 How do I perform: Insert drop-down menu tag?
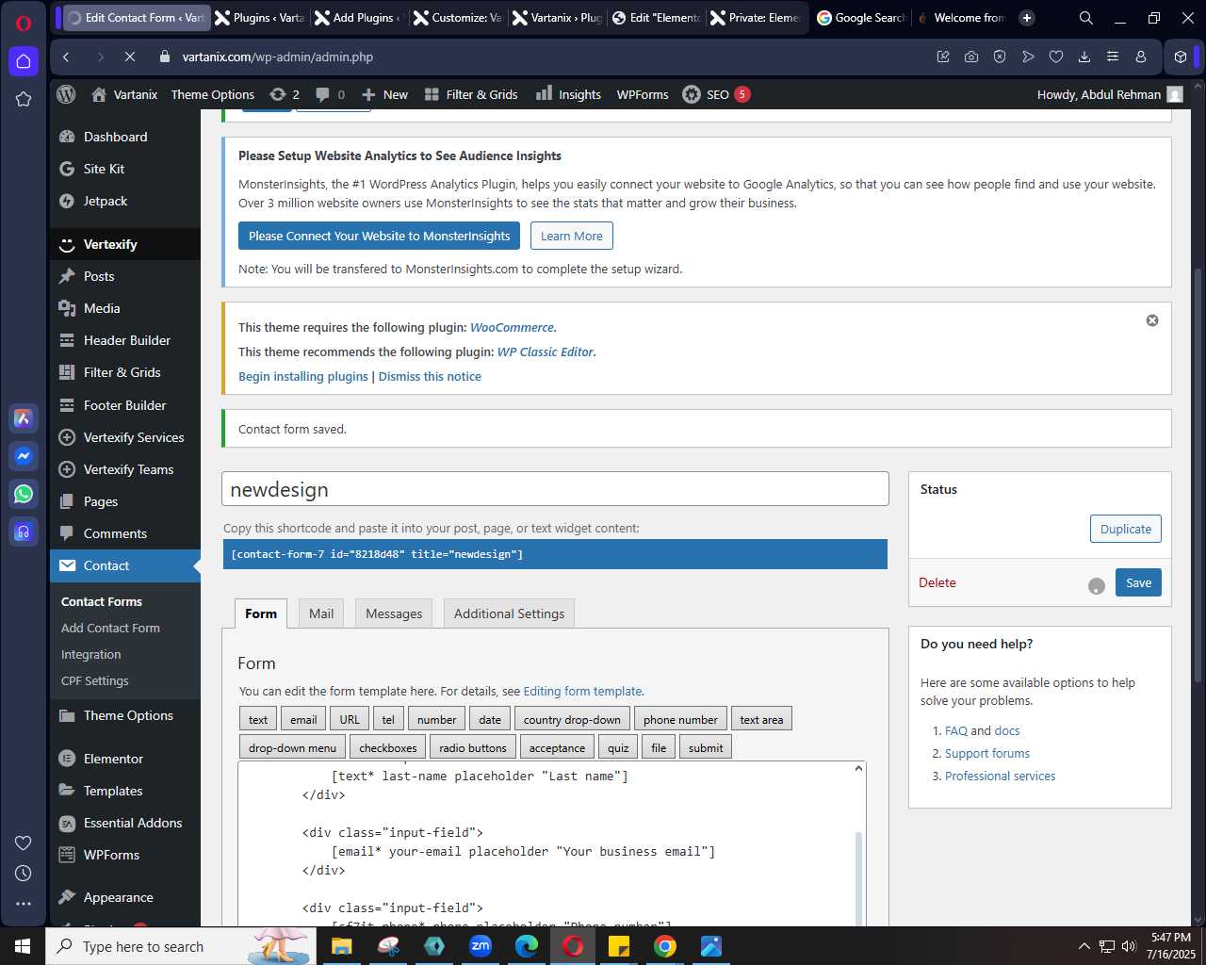(x=292, y=747)
